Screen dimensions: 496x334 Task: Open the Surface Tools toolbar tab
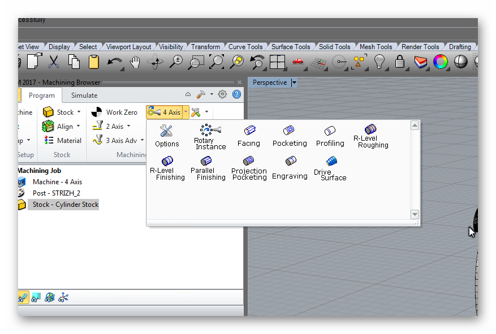[290, 47]
